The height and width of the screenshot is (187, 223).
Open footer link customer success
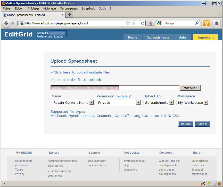[60, 171]
